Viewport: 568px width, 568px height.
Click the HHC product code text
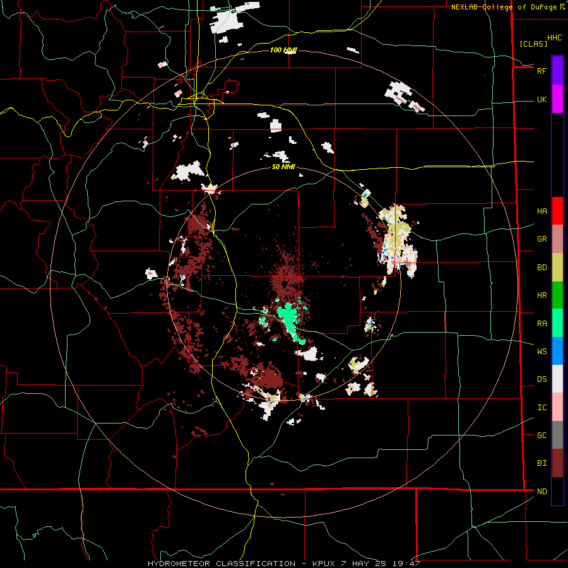(555, 38)
